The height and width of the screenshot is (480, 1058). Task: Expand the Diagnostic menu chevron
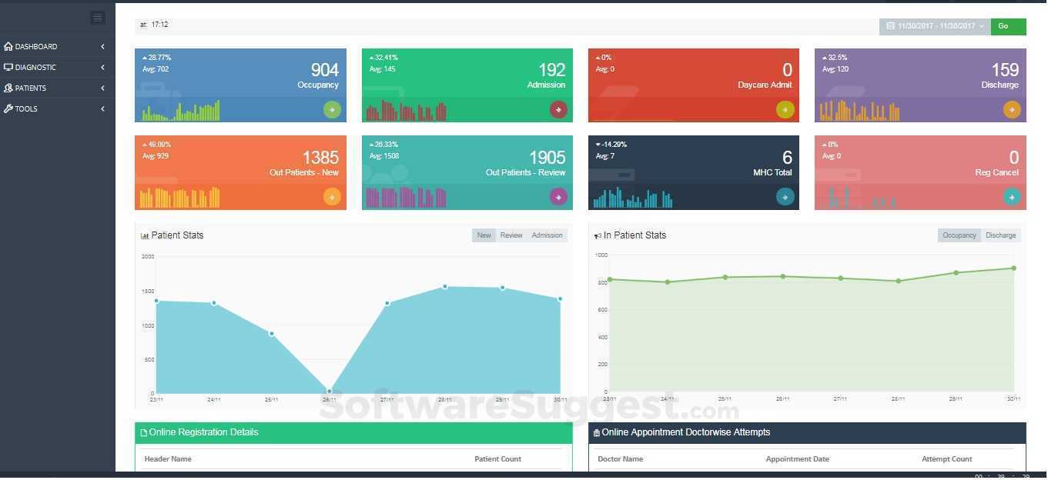(x=102, y=67)
